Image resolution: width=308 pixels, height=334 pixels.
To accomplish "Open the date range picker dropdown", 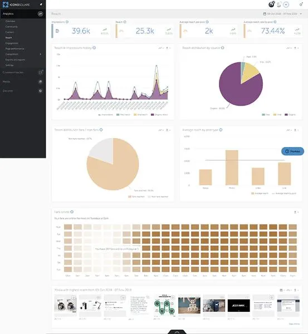I will (x=282, y=14).
